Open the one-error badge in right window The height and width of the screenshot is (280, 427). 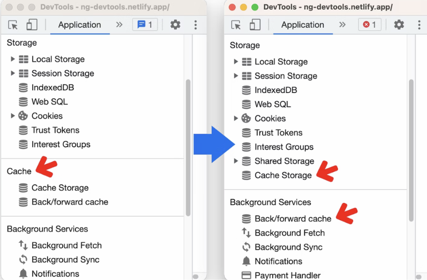369,25
